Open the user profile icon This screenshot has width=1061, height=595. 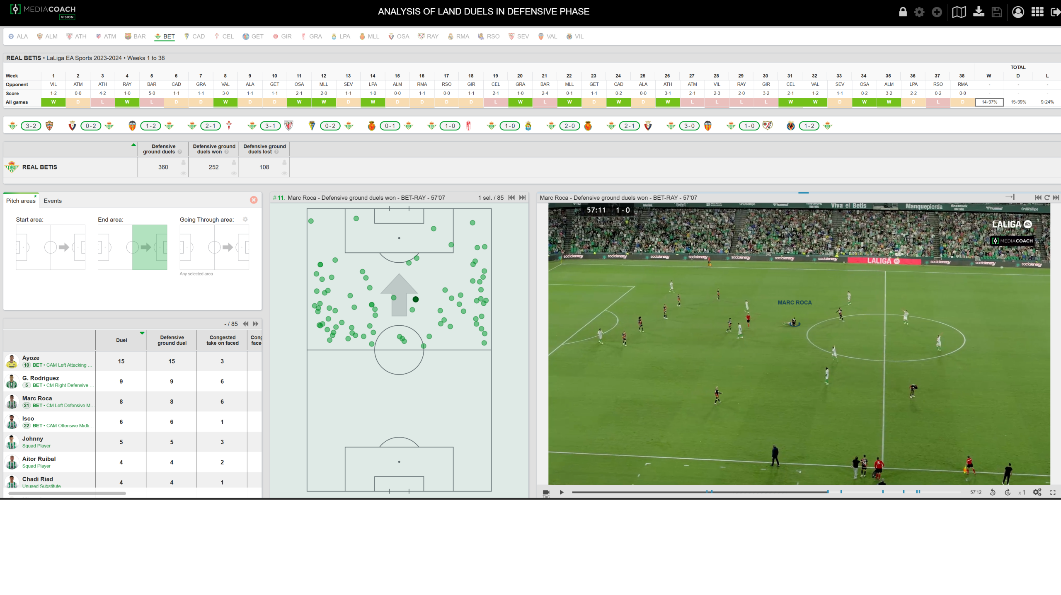(x=1018, y=12)
